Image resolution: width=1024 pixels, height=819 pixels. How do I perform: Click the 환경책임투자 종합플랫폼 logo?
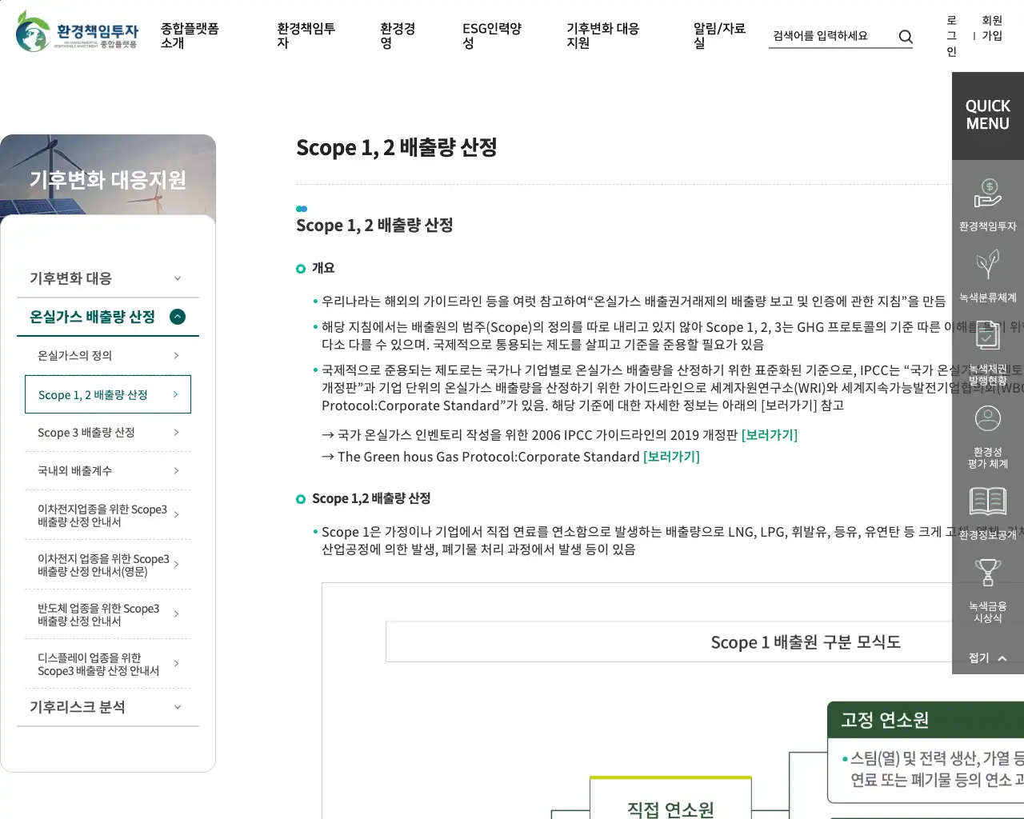click(78, 32)
